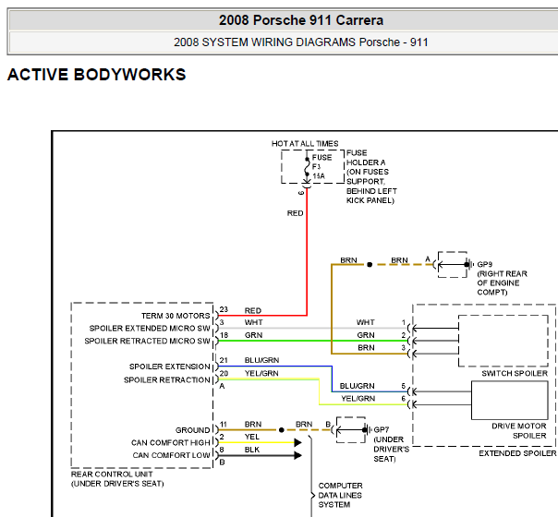
Task: Click the "SPOILER RETRACTION" label
Action: point(167,380)
